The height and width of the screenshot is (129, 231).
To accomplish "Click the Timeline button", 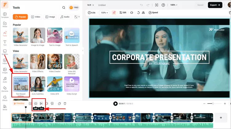I will point(19,104).
